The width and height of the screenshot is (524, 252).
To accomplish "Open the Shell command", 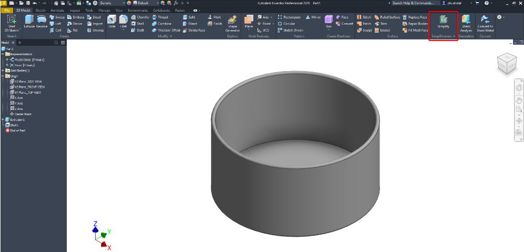I will [137, 24].
